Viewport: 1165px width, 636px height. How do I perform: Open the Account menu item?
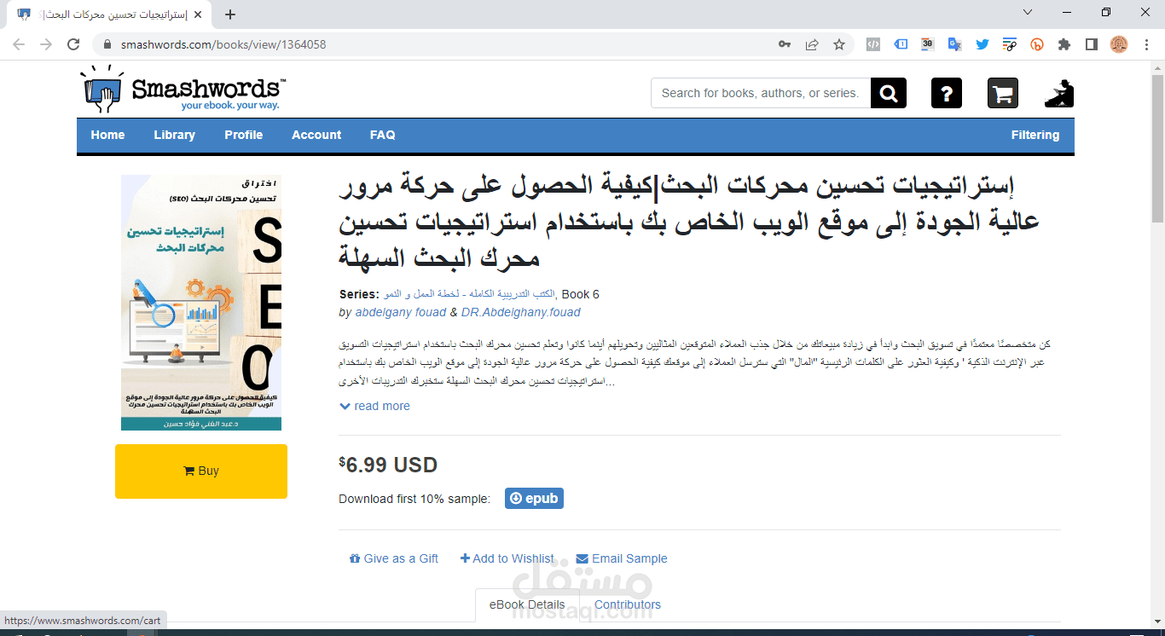click(316, 135)
